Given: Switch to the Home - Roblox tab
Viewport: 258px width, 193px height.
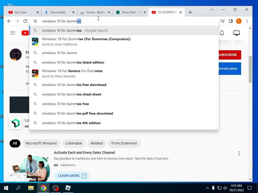Looking at the screenshot, I should point(95,12).
